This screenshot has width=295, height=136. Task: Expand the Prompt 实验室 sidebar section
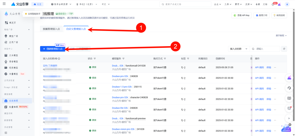coord(29,87)
